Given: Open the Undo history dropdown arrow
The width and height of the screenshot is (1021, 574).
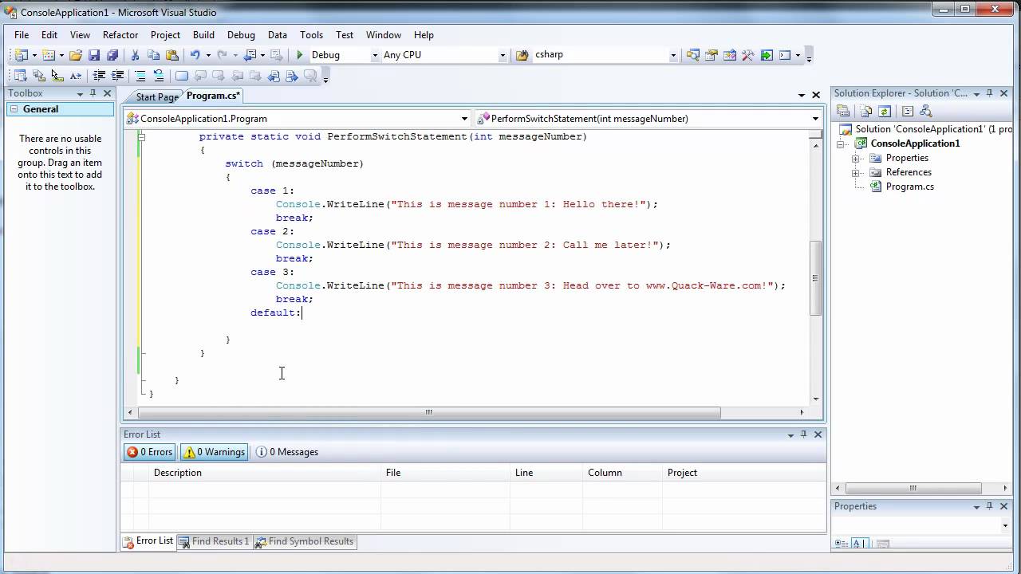Looking at the screenshot, I should click(208, 55).
